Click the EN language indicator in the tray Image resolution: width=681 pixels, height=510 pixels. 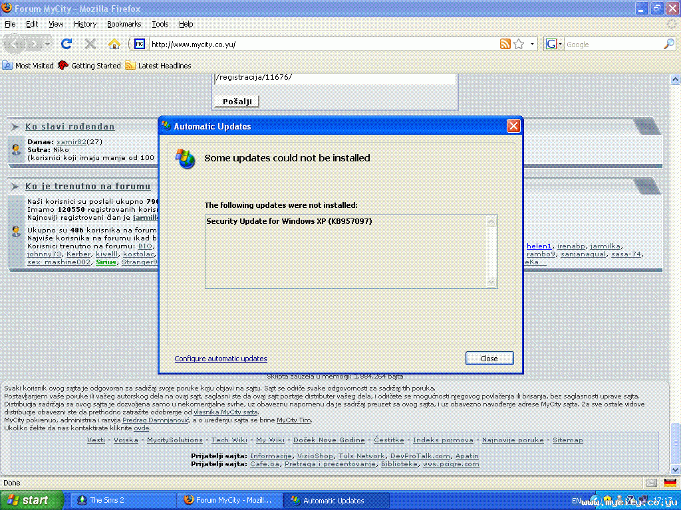[x=577, y=501]
